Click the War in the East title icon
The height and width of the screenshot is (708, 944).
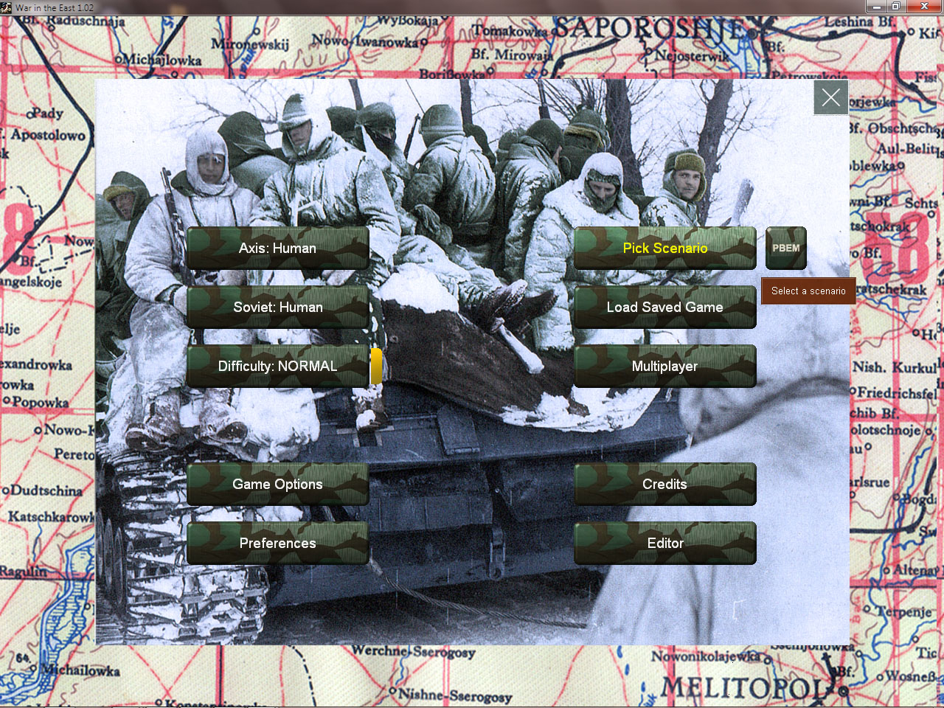pos(7,7)
